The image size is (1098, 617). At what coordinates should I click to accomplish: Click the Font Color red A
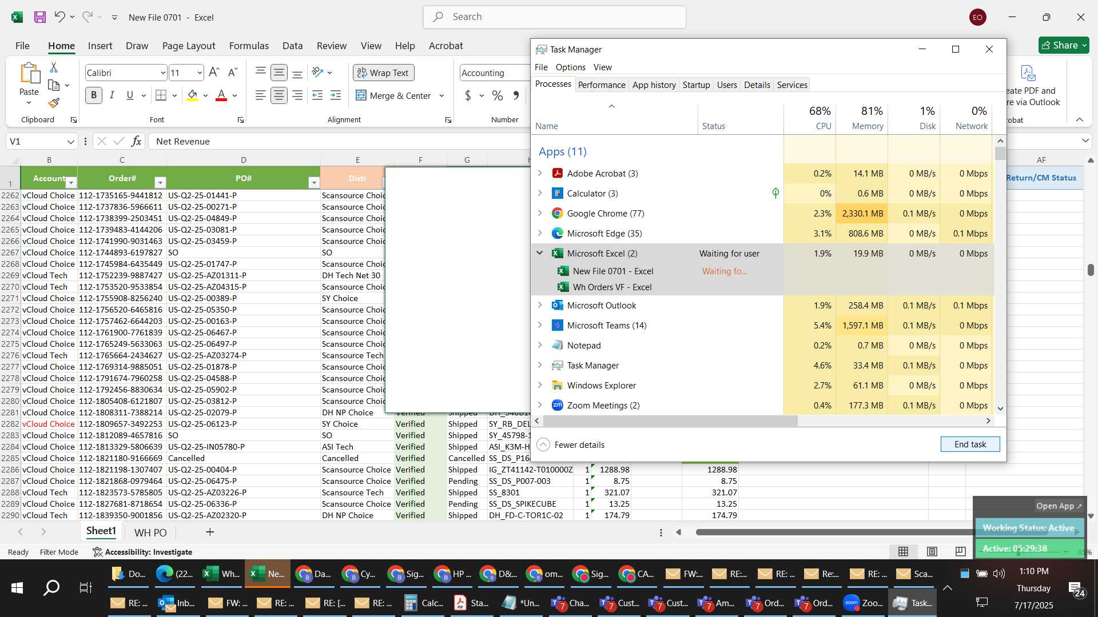pos(221,95)
